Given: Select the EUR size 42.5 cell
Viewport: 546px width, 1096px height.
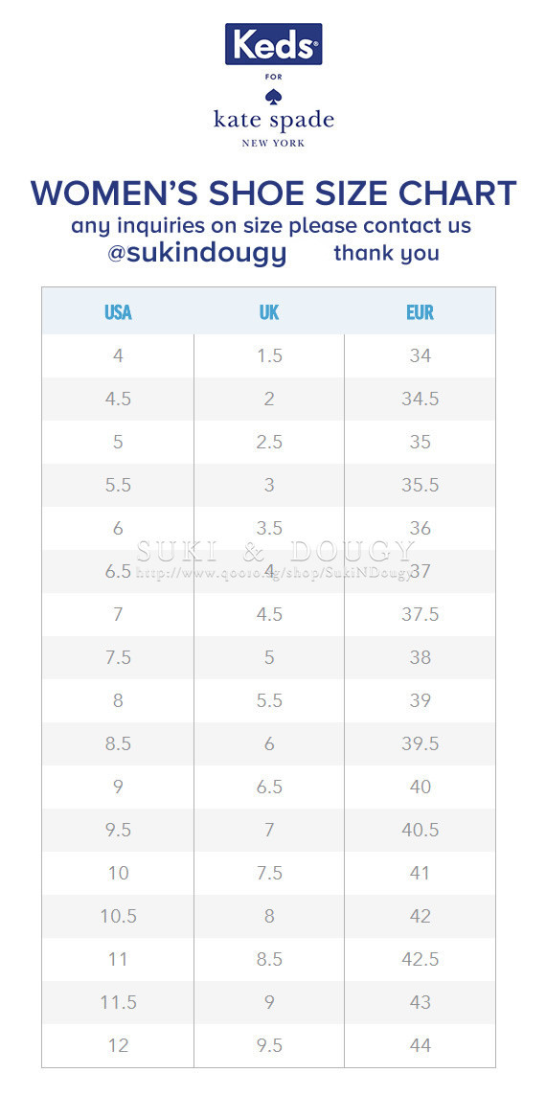Looking at the screenshot, I should click(421, 959).
